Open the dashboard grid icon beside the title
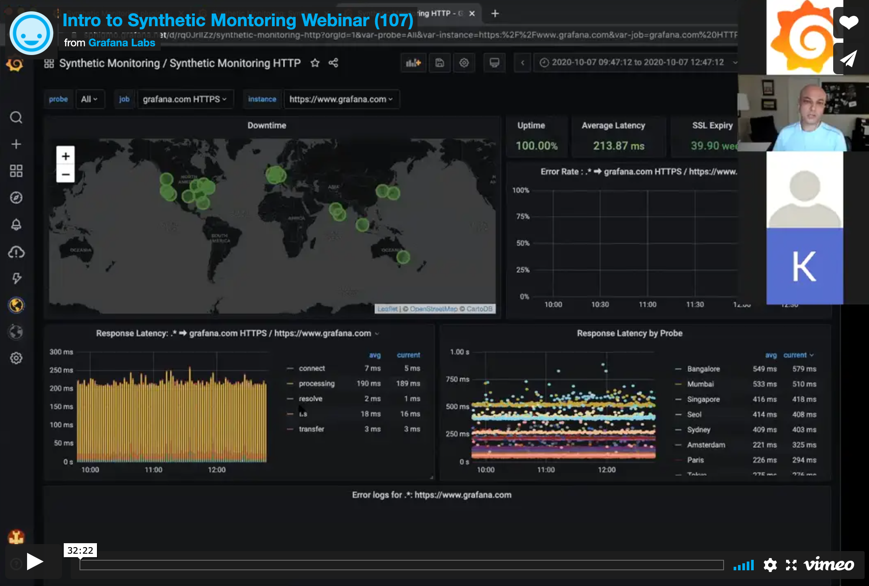869x586 pixels. click(x=49, y=63)
